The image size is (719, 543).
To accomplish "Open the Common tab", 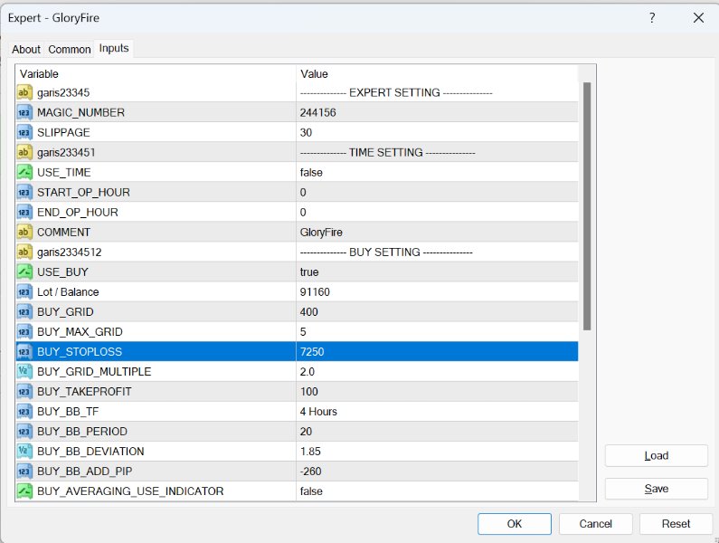I will click(x=70, y=50).
